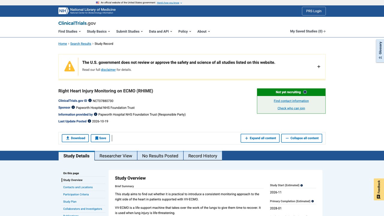Open the Feedback side tab

click(x=379, y=189)
